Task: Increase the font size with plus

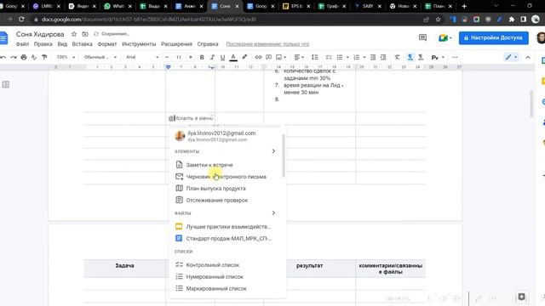Action: point(191,57)
